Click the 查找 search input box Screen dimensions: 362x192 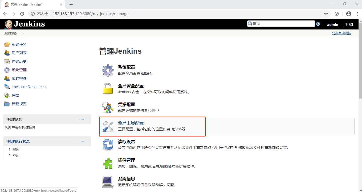281,24
